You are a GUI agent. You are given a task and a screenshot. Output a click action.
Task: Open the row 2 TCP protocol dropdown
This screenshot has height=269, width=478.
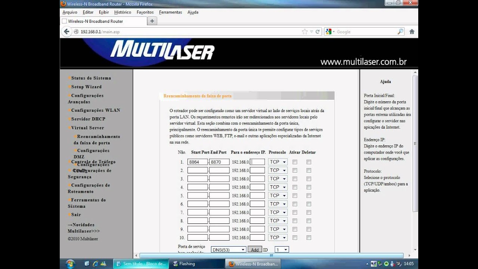coord(277,170)
